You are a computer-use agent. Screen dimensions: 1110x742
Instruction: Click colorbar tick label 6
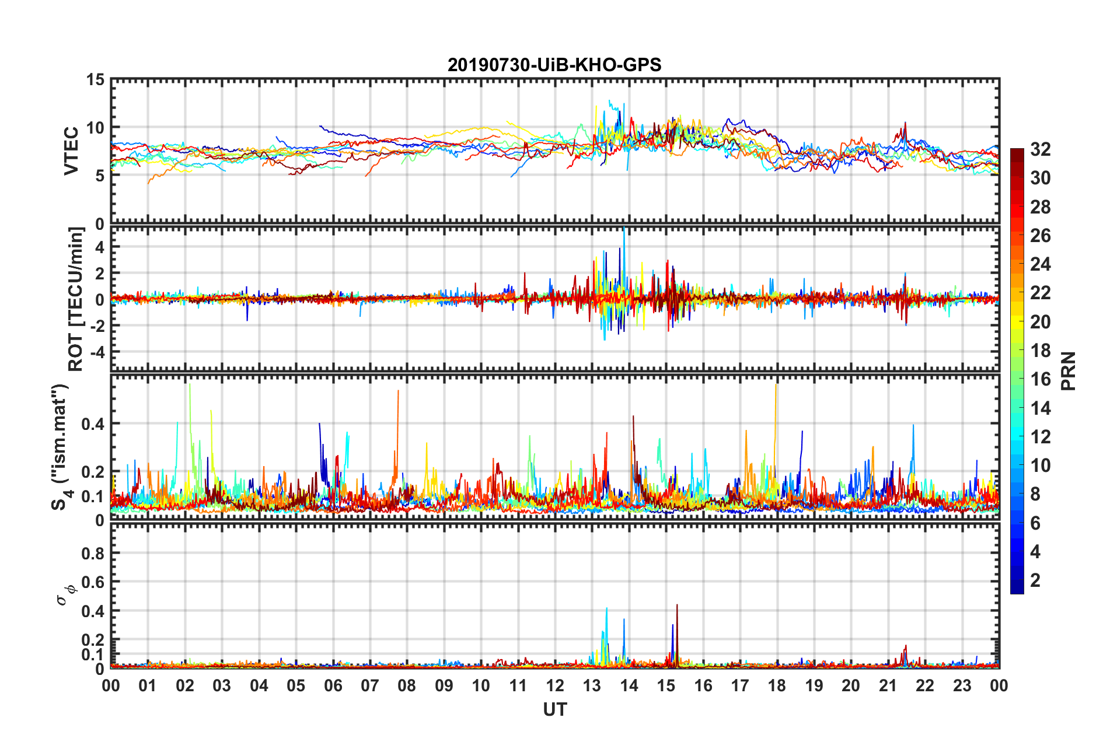(x=1035, y=523)
